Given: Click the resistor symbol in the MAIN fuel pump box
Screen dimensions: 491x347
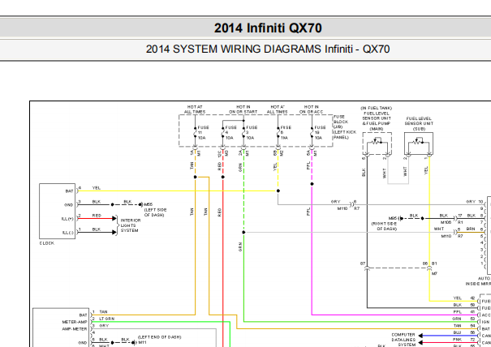Looking at the screenshot, I should (x=375, y=141).
